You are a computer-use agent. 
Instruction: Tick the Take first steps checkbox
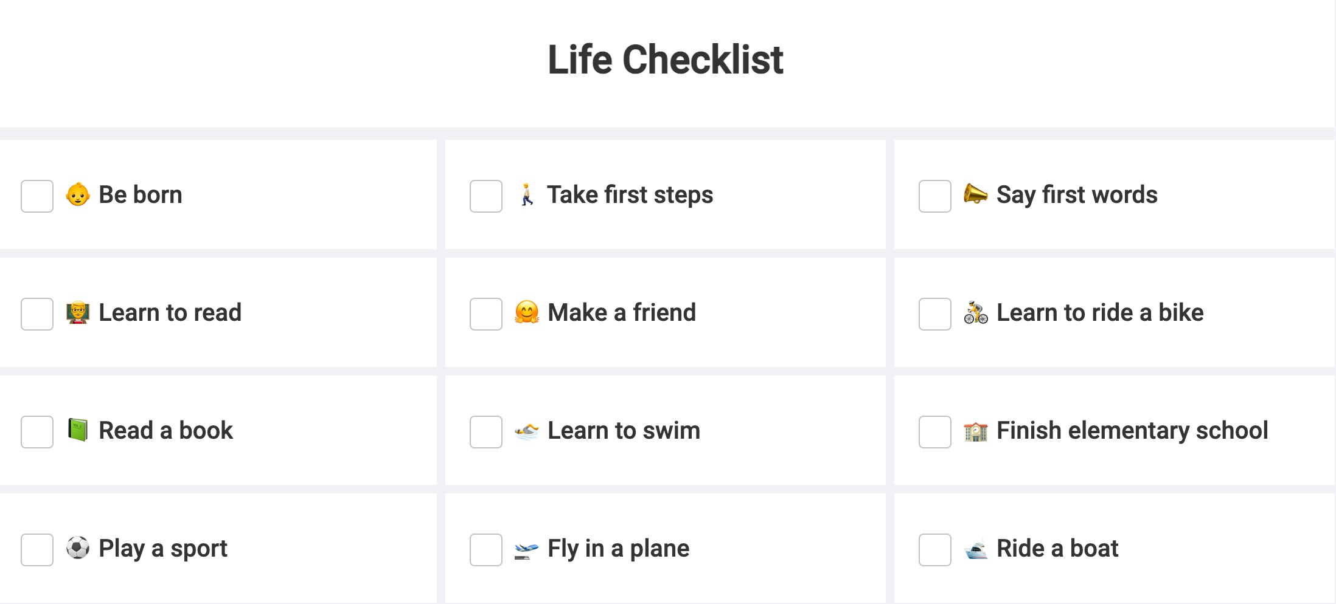(486, 196)
